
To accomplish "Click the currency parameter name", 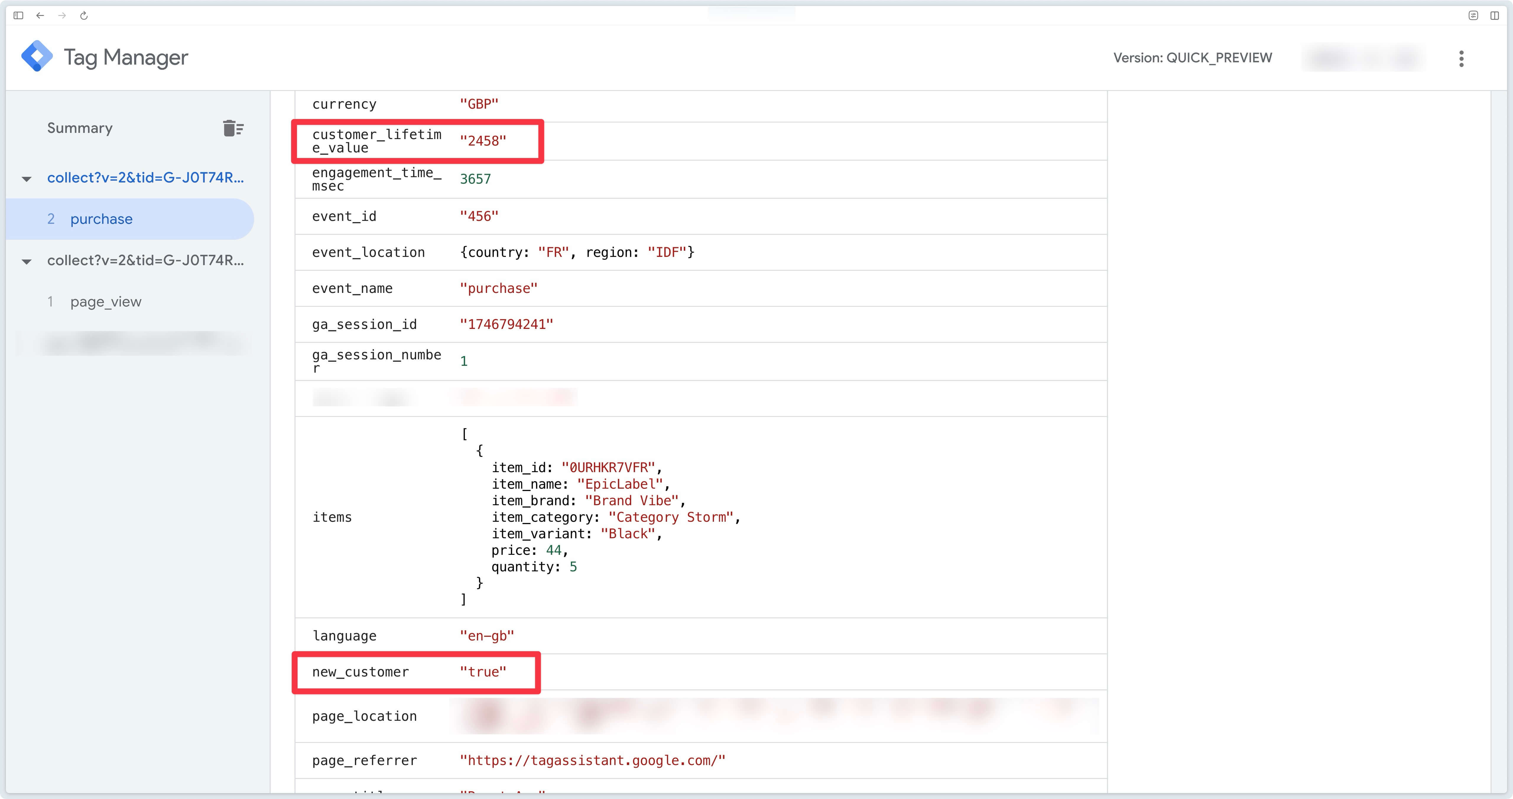I will coord(344,104).
